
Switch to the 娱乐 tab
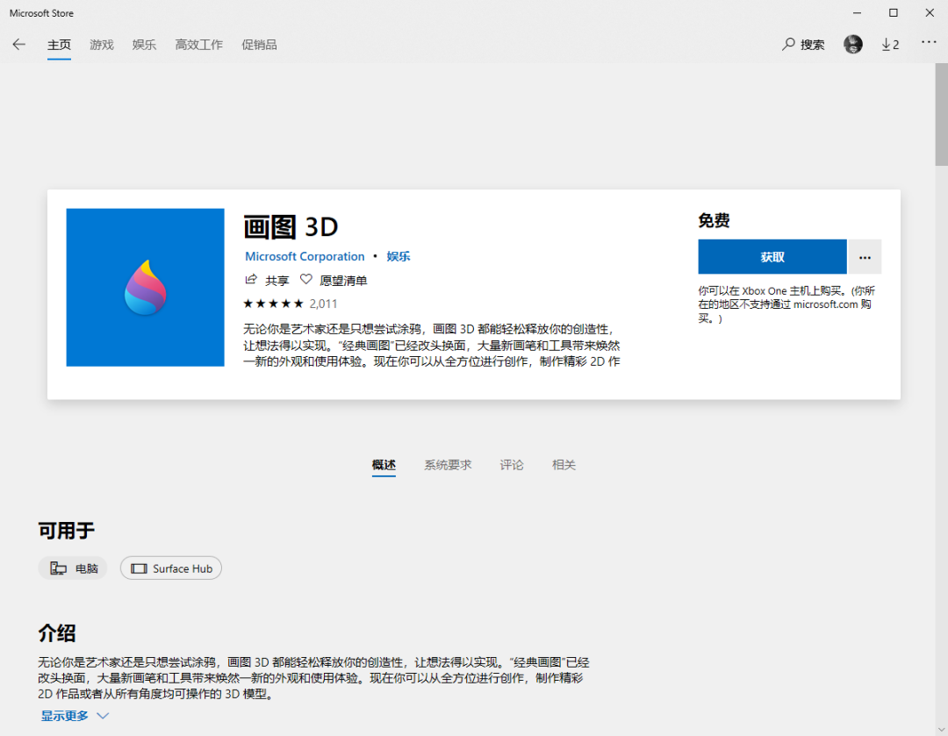click(x=144, y=45)
